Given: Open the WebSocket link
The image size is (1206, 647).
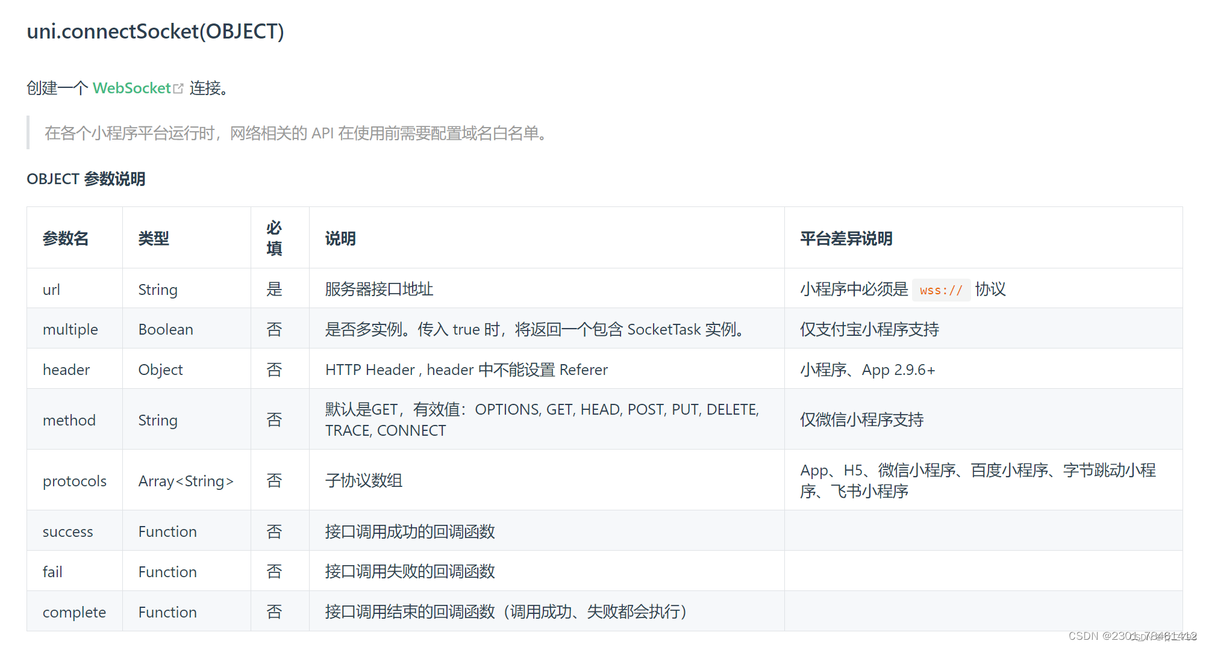Looking at the screenshot, I should pos(131,88).
